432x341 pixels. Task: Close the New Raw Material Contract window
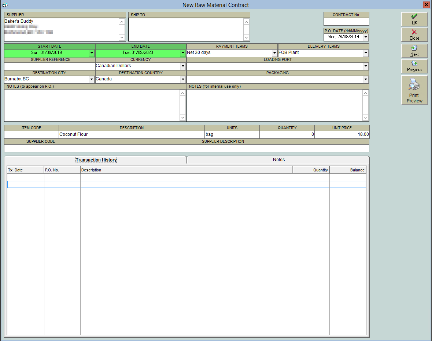pos(426,5)
